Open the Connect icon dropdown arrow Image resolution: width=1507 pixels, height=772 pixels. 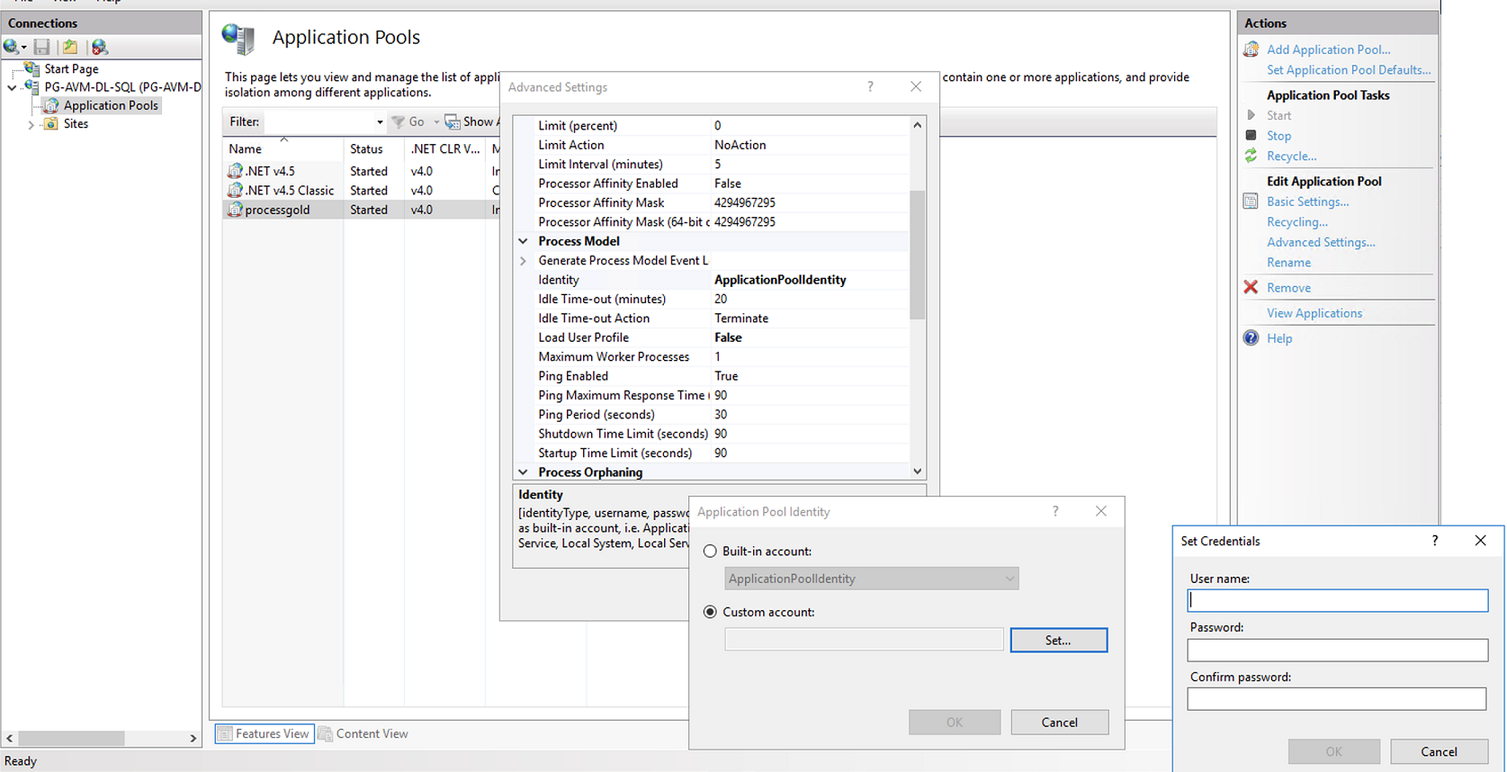pyautogui.click(x=23, y=48)
